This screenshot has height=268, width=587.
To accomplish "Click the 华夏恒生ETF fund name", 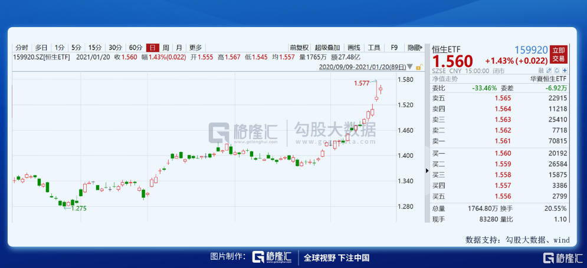I will coord(549,79).
